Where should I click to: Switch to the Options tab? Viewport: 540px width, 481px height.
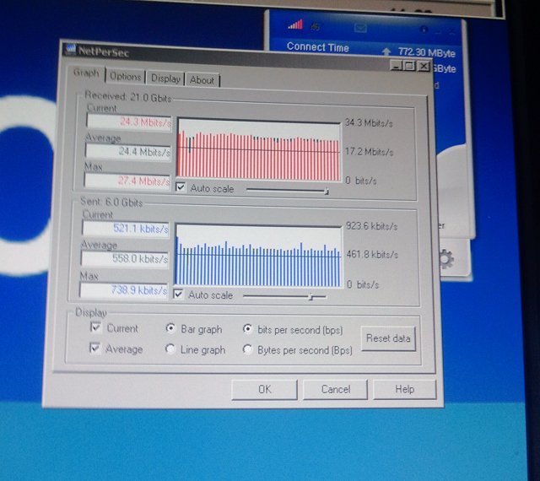coord(125,76)
